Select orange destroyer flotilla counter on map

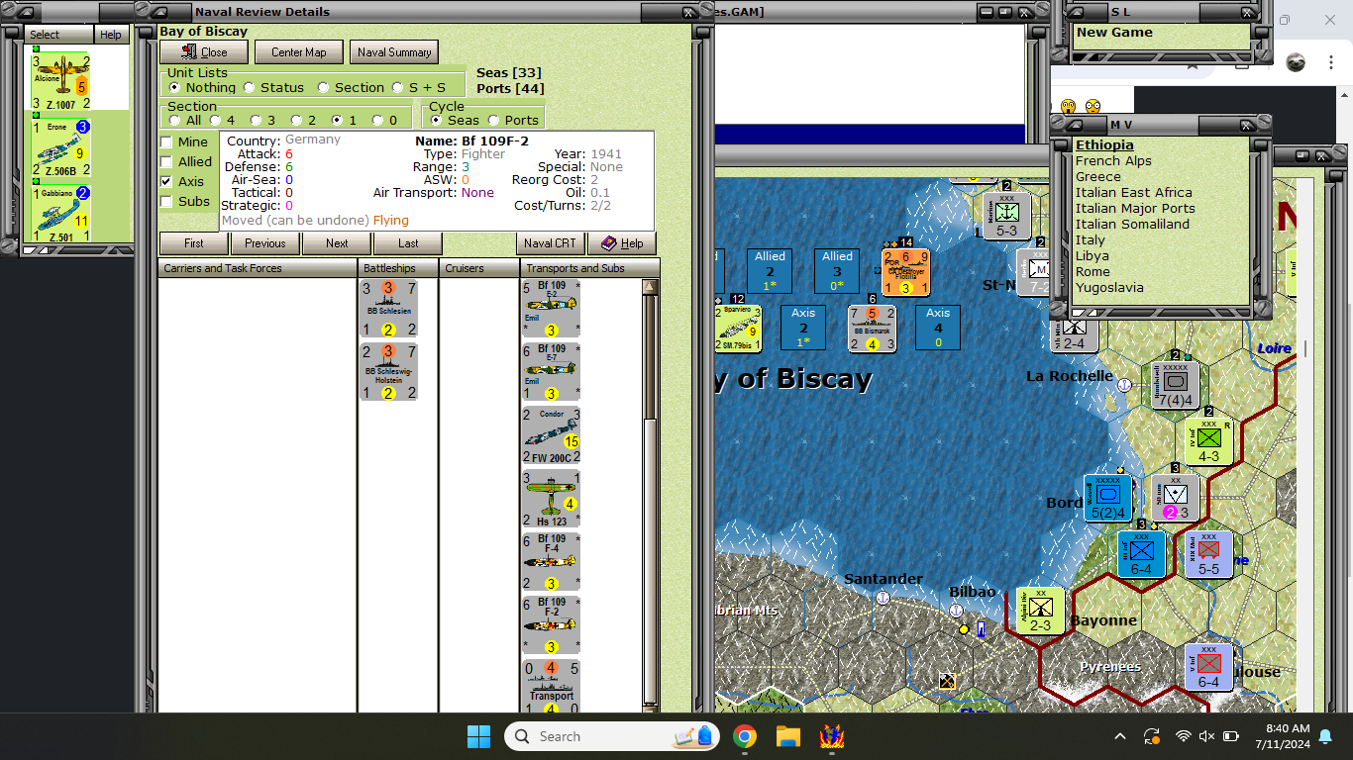[905, 271]
